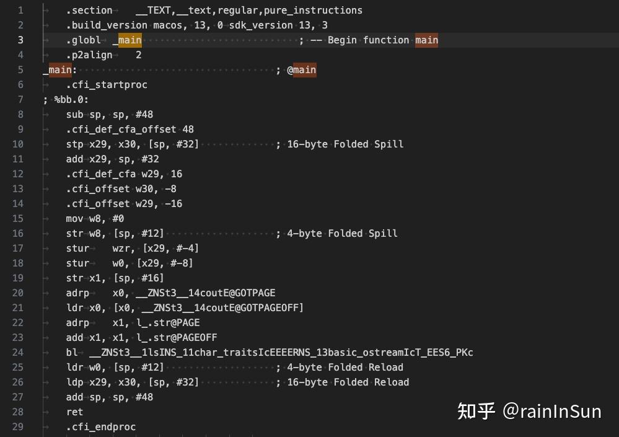This screenshot has width=619, height=437.
Task: Click the @rainInSun watermark text
Action: tap(551, 410)
